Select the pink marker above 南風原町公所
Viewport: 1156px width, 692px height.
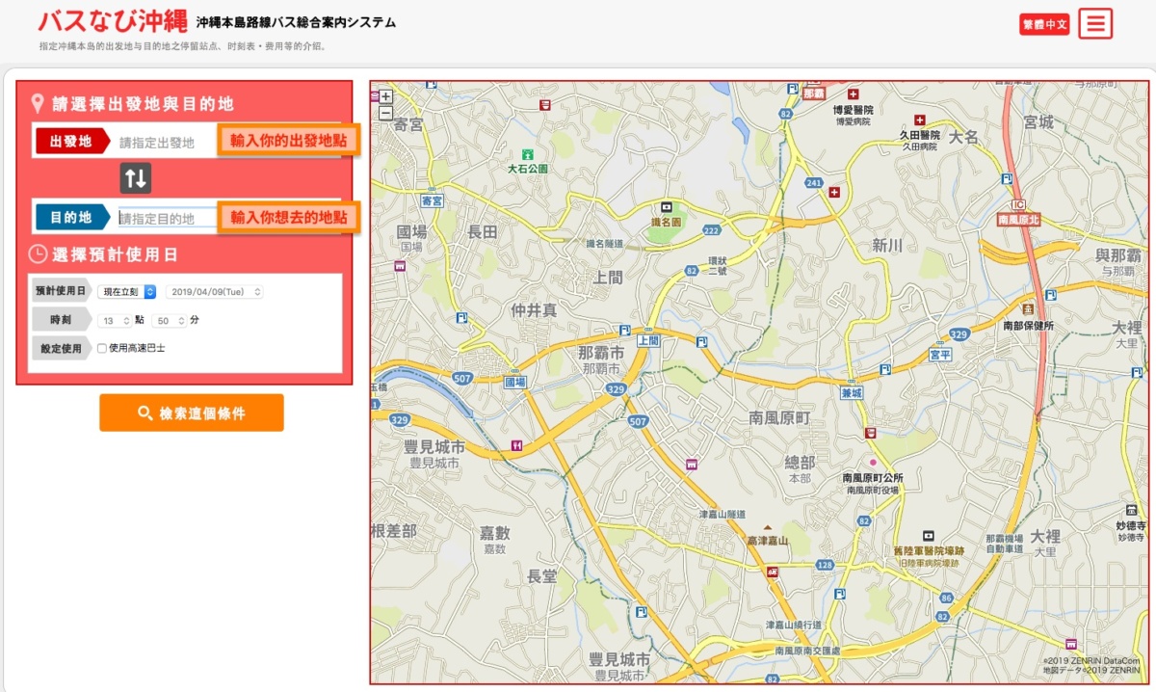coord(874,463)
